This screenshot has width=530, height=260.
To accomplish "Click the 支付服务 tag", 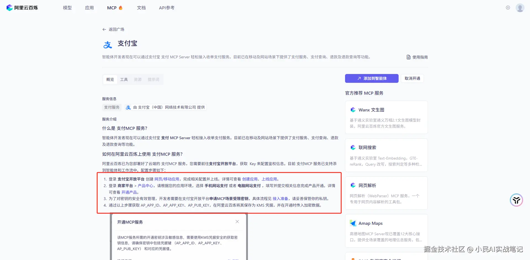I will (x=112, y=107).
